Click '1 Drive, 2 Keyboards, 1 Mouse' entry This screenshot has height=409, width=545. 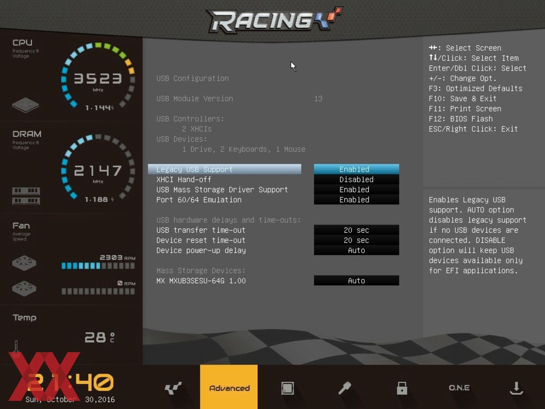tap(244, 149)
